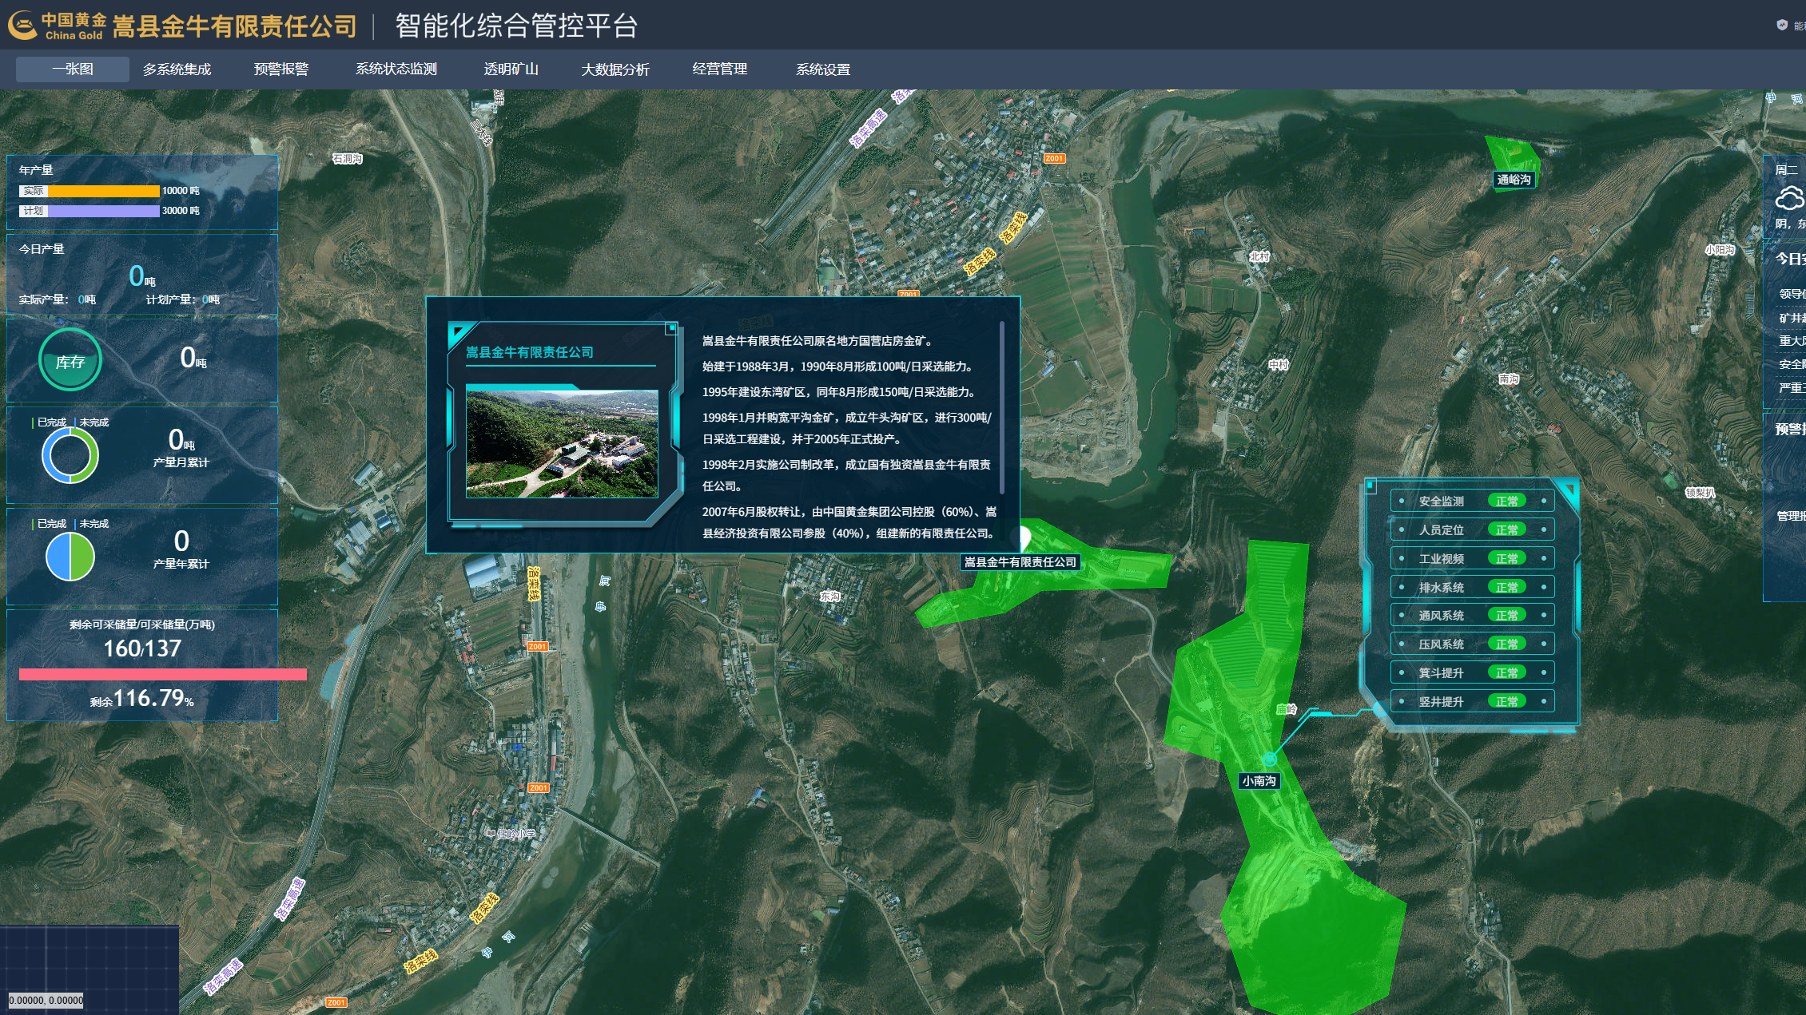This screenshot has height=1015, width=1806.
Task: Open the 多系统集成 menu
Action: point(177,69)
